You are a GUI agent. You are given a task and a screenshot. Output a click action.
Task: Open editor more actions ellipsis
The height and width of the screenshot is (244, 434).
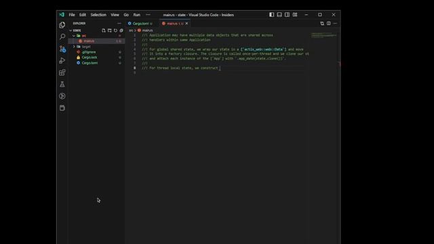335,24
